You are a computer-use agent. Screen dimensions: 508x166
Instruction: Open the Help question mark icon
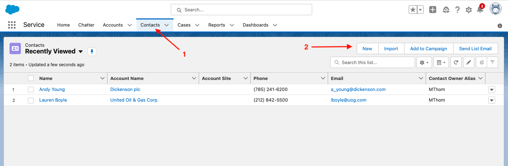click(x=457, y=10)
